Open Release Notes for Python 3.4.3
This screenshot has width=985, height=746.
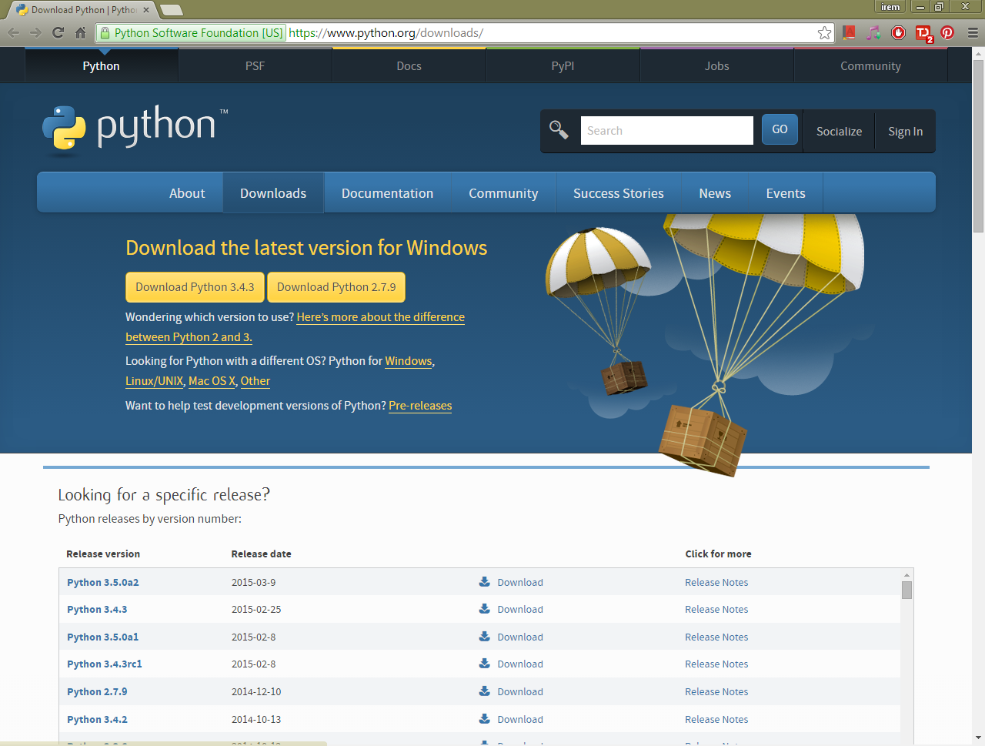point(716,609)
